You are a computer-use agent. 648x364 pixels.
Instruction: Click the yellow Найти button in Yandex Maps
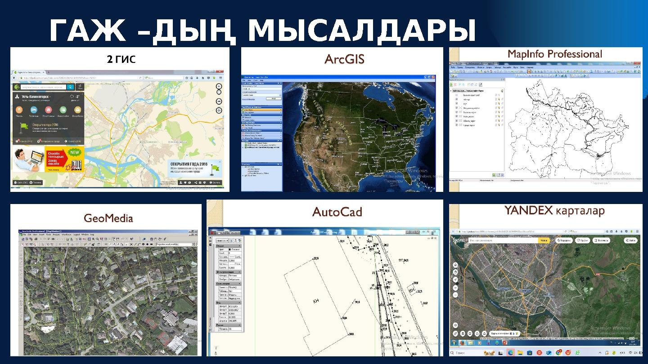544,240
